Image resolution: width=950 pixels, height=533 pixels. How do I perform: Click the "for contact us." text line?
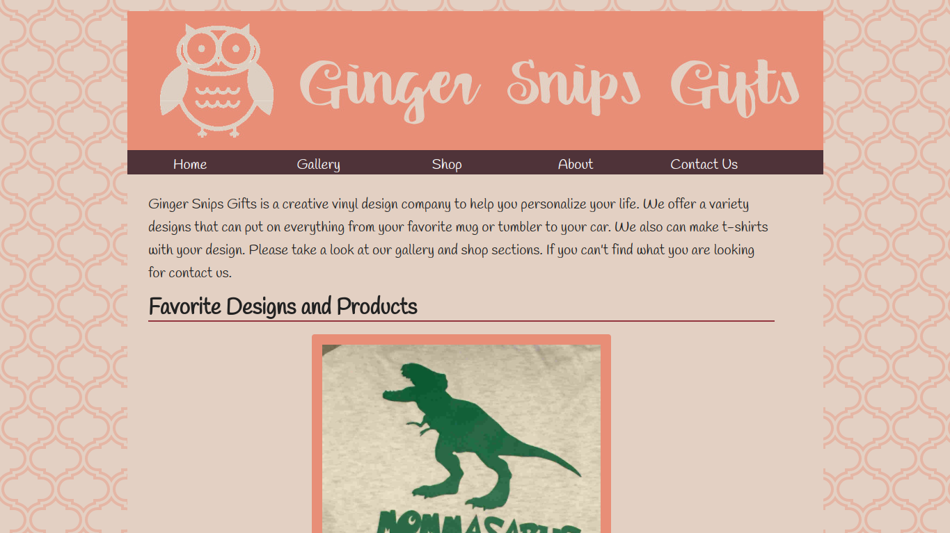point(190,272)
